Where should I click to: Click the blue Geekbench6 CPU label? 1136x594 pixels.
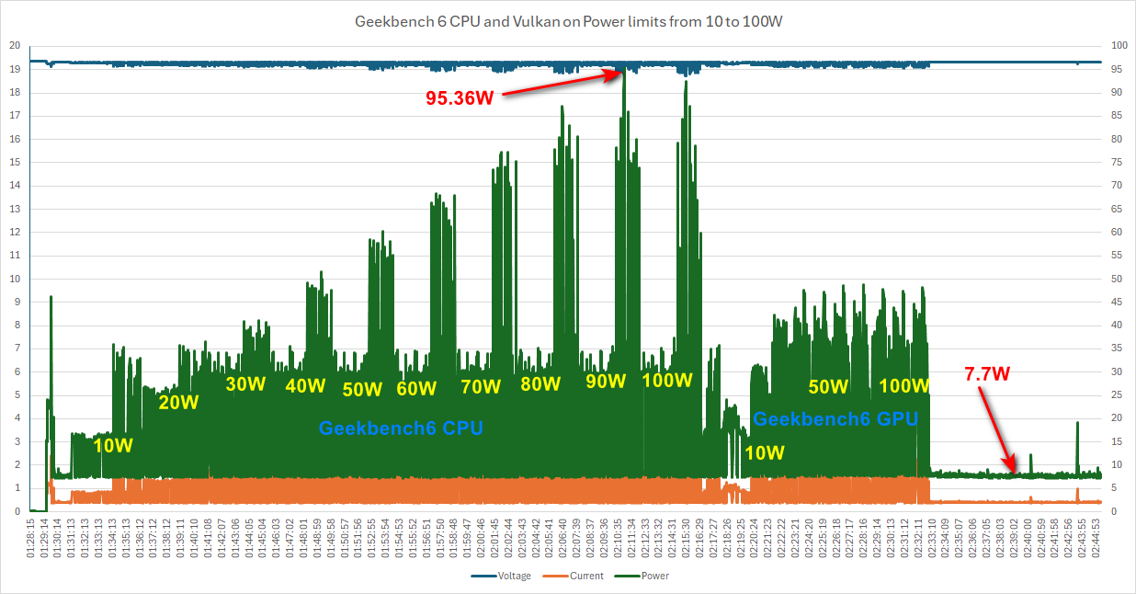[x=401, y=428]
